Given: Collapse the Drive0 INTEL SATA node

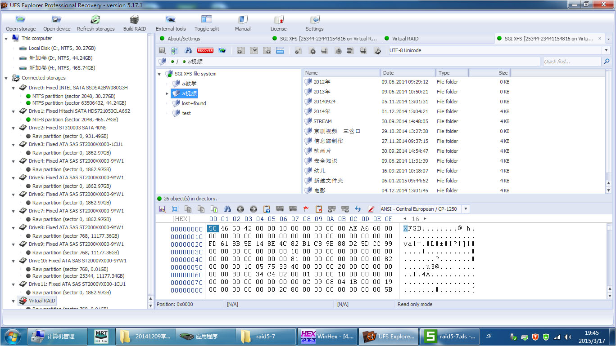Looking at the screenshot, I should [14, 88].
